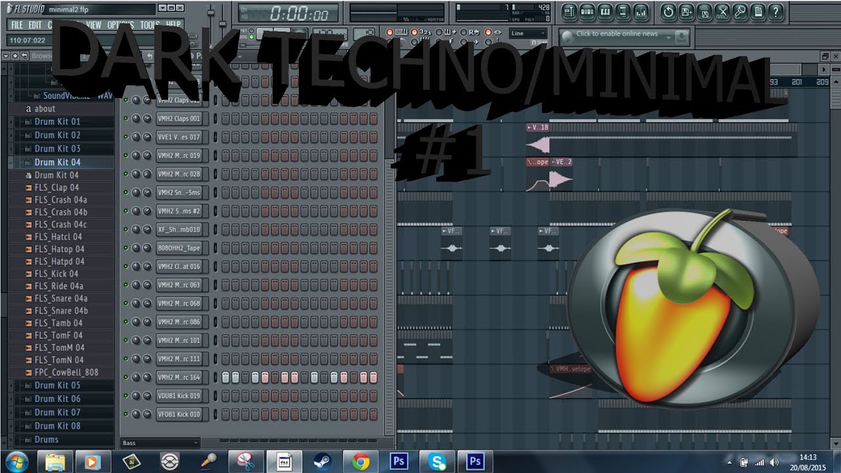Click the Render audio file save icon

(x=704, y=11)
